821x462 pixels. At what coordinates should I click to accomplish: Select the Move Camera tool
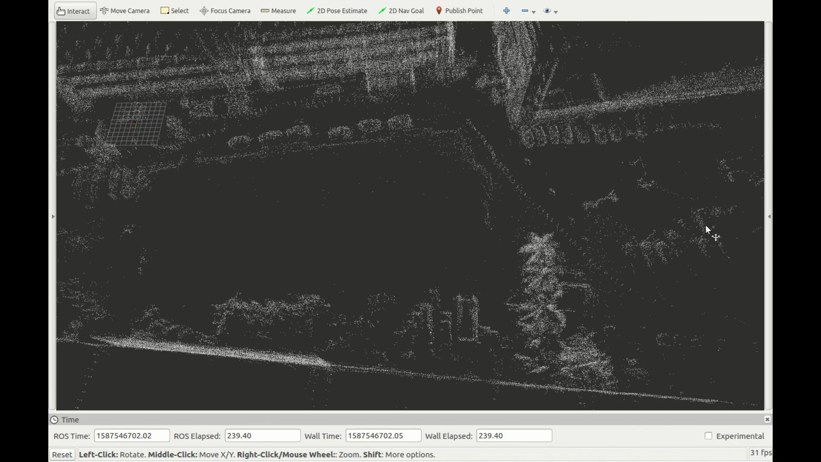125,11
